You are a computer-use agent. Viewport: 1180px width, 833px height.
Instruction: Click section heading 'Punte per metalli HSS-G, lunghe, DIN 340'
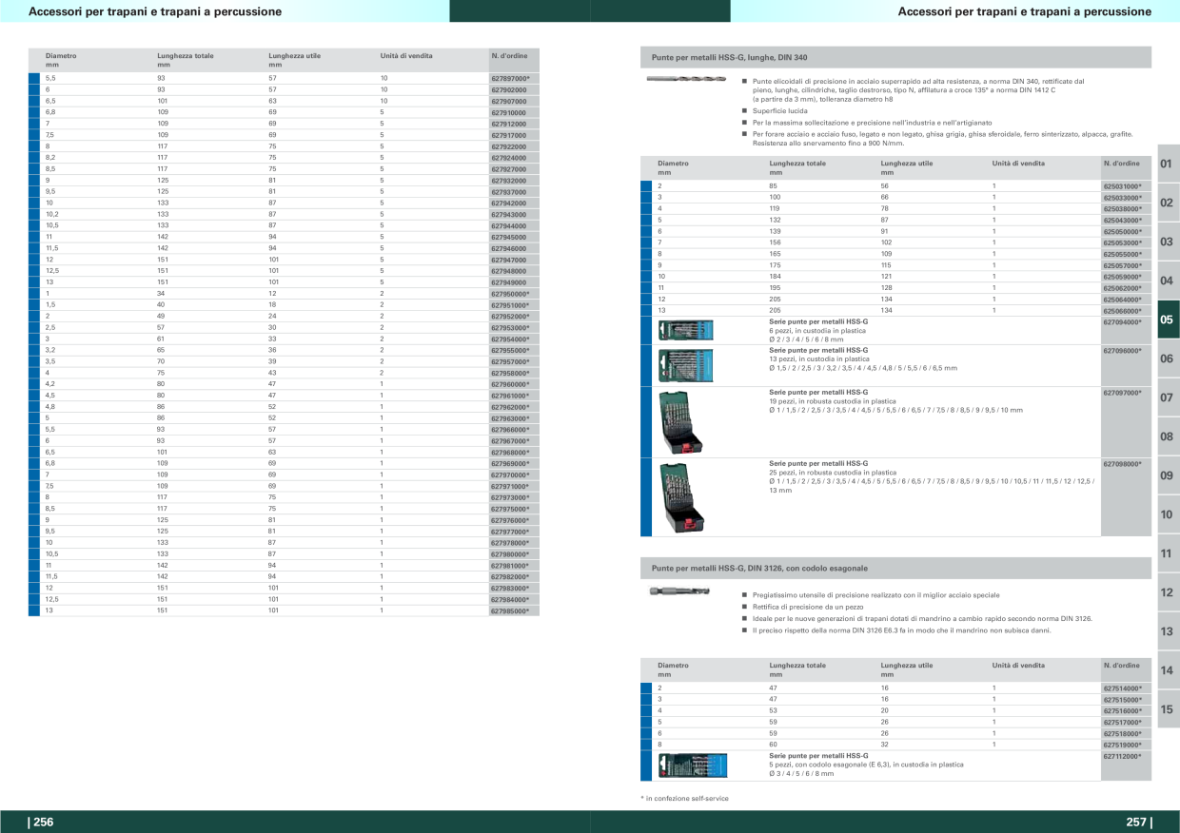click(729, 57)
